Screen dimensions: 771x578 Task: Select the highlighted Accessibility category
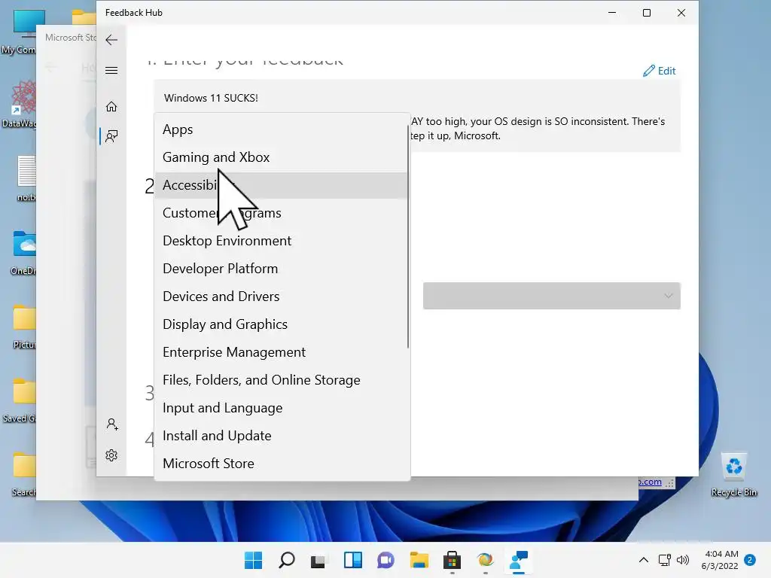pos(282,185)
